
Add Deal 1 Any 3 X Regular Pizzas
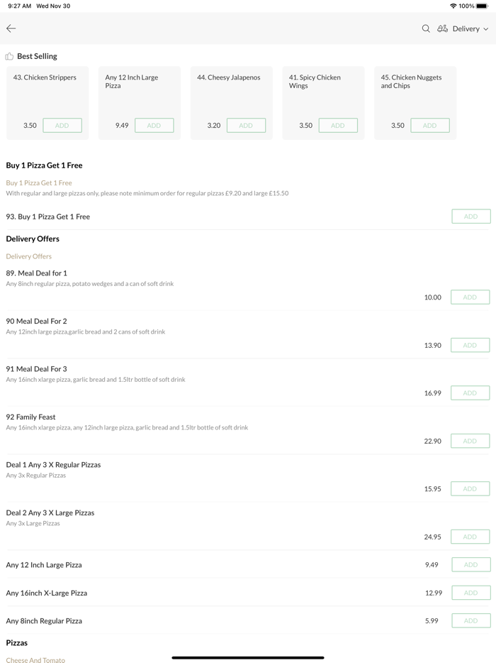470,489
